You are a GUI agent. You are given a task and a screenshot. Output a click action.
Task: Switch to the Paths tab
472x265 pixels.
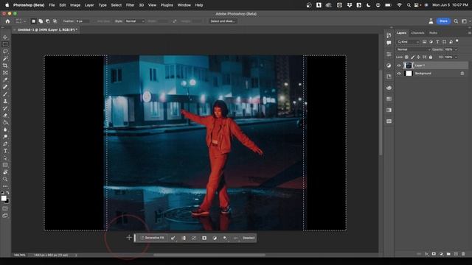[x=433, y=32]
